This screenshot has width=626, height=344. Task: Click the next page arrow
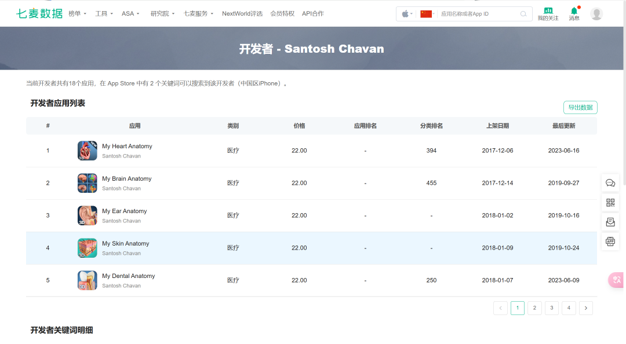(x=586, y=308)
